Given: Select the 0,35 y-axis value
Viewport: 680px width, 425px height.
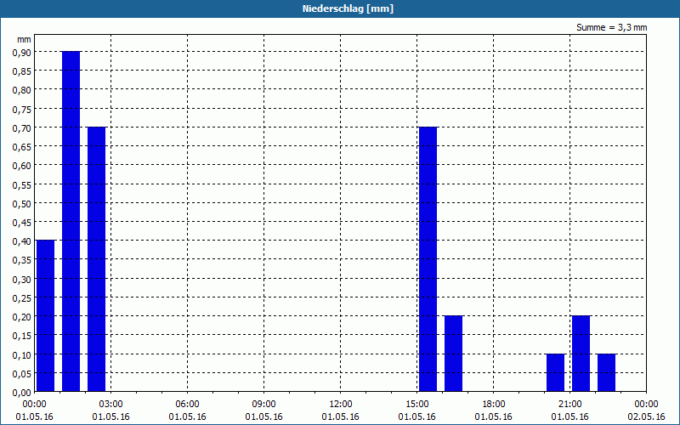Looking at the screenshot, I should (x=22, y=260).
